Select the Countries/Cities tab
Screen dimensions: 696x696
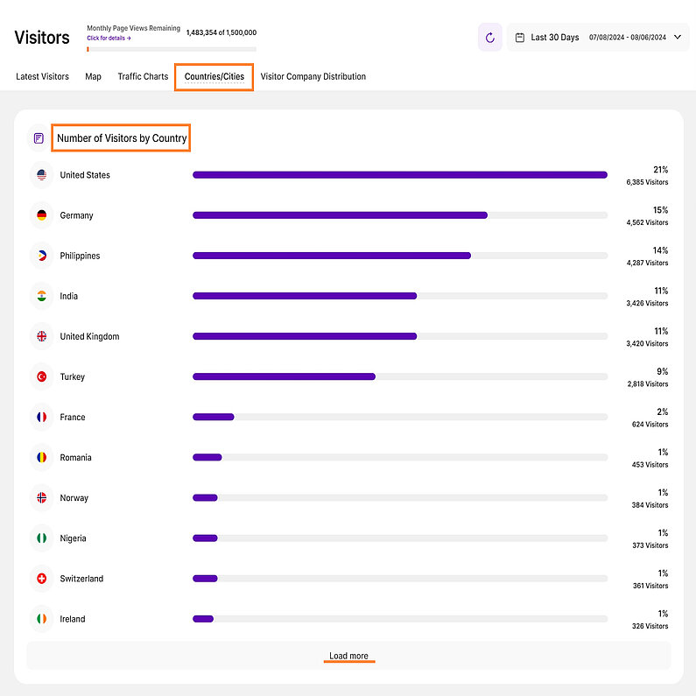coord(214,77)
